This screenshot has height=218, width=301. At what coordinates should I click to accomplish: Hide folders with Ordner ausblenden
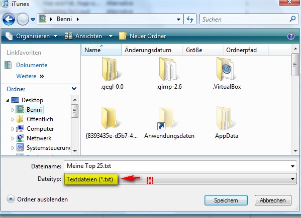pos(37,199)
